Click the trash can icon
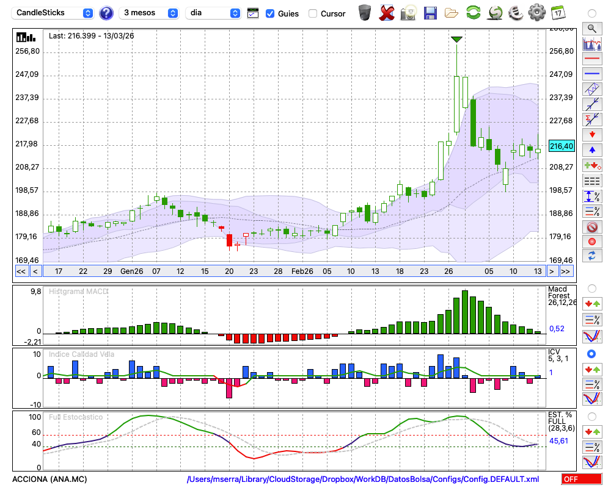Image resolution: width=611 pixels, height=488 pixels. [x=365, y=13]
